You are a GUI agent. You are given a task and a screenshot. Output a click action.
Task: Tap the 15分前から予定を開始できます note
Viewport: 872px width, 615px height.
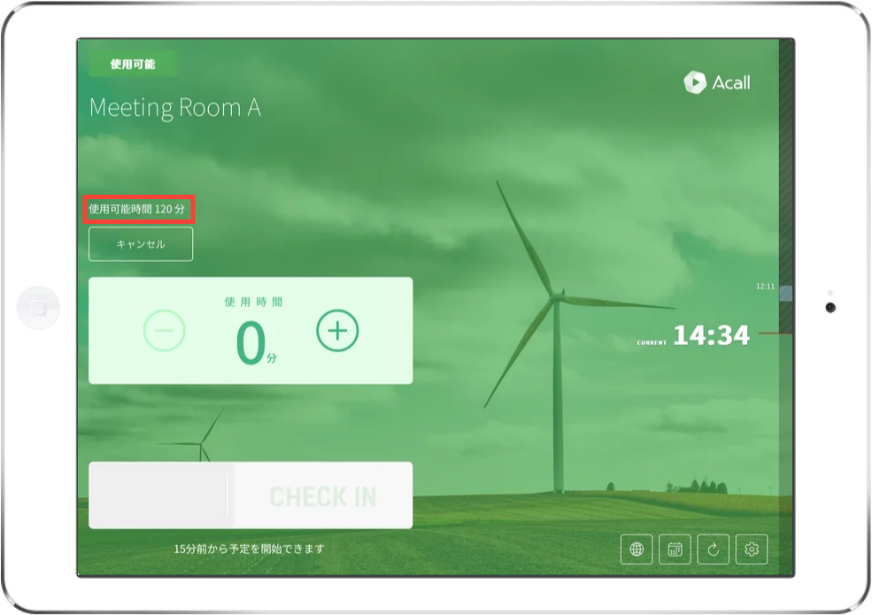pos(249,549)
